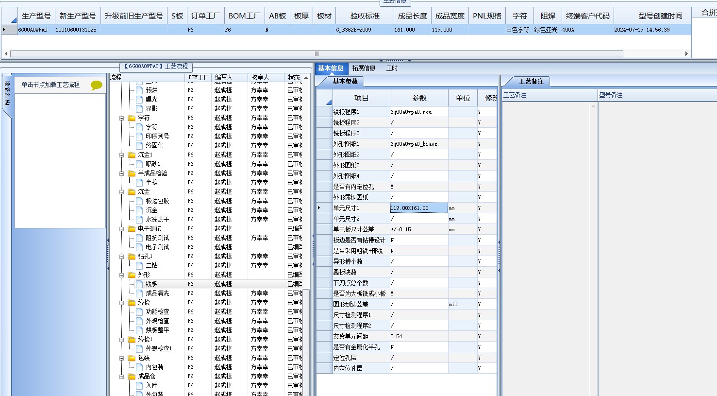Click the folder icon beside 半成品检验
The image size is (717, 396).
pyautogui.click(x=132, y=173)
